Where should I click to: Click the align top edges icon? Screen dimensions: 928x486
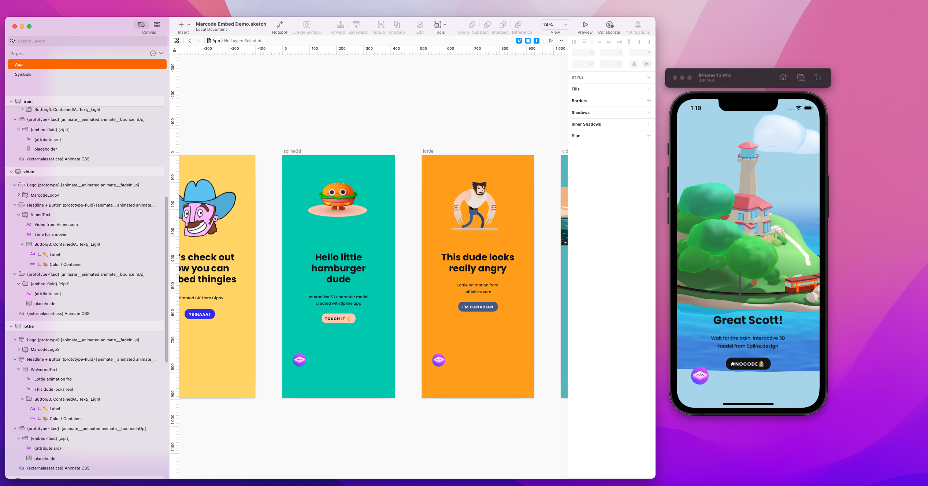629,42
